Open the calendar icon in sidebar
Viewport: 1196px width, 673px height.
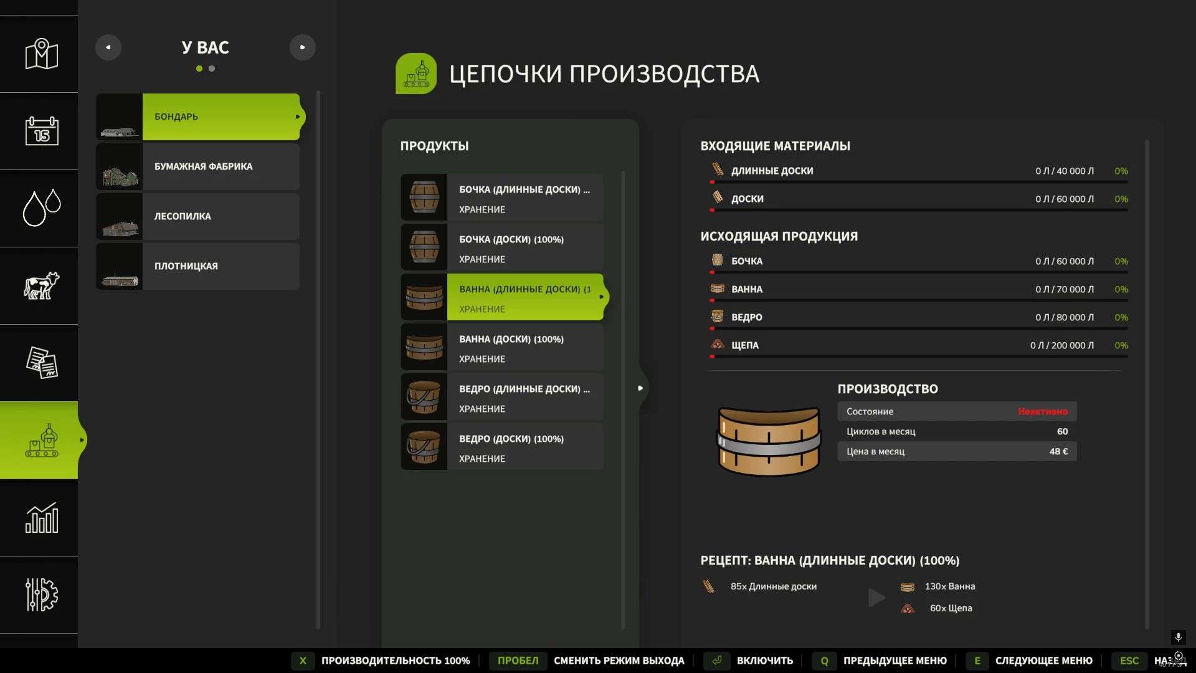pos(41,131)
